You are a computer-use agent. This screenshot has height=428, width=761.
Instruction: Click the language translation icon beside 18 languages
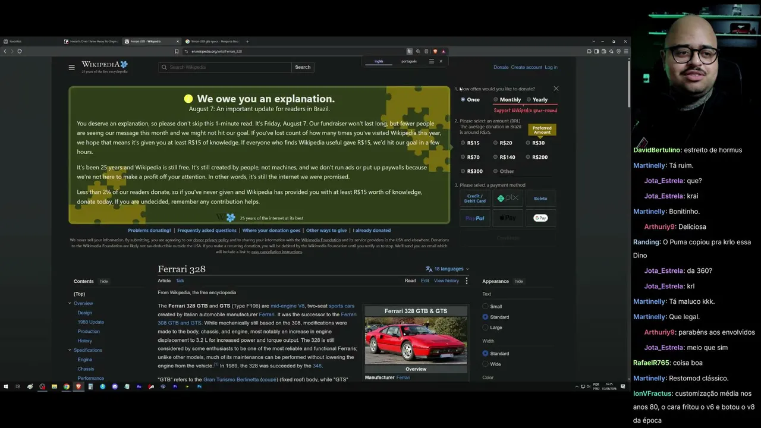[429, 269]
